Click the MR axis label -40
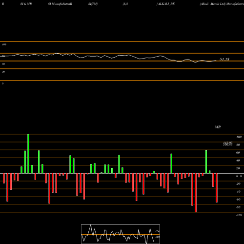 238,192
